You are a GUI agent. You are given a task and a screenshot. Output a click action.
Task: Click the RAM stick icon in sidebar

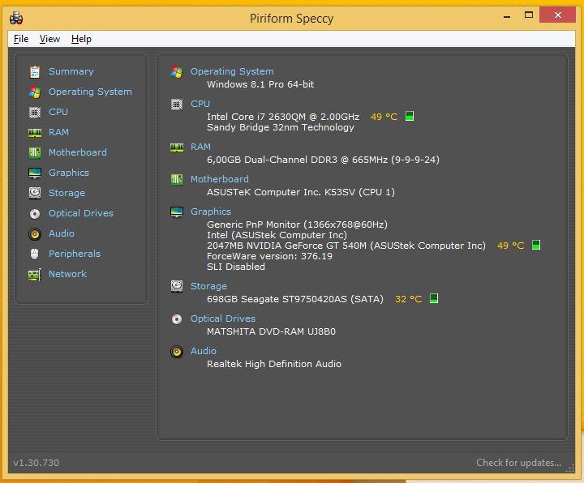coord(35,132)
